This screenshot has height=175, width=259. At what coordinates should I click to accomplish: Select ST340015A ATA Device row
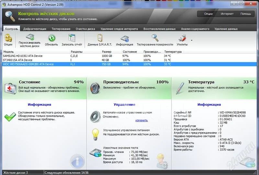pyautogui.click(x=129, y=60)
